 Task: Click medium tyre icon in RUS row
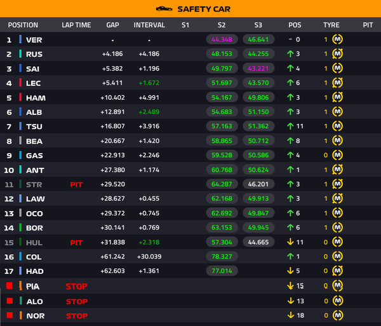(338, 54)
